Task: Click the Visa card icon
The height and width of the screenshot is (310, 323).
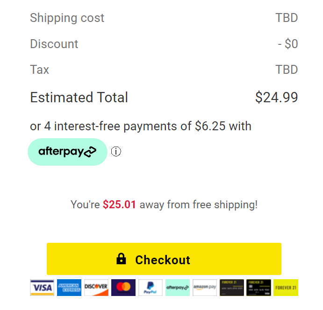Action: [x=42, y=288]
